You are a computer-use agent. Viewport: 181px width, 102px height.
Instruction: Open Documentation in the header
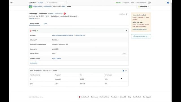pyautogui.click(x=141, y=3)
